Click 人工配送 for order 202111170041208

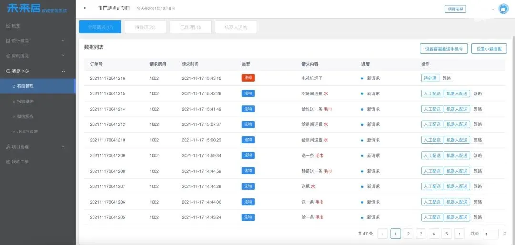coord(432,171)
